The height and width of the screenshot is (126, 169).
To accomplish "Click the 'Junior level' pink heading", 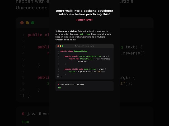I will click(x=84, y=20).
